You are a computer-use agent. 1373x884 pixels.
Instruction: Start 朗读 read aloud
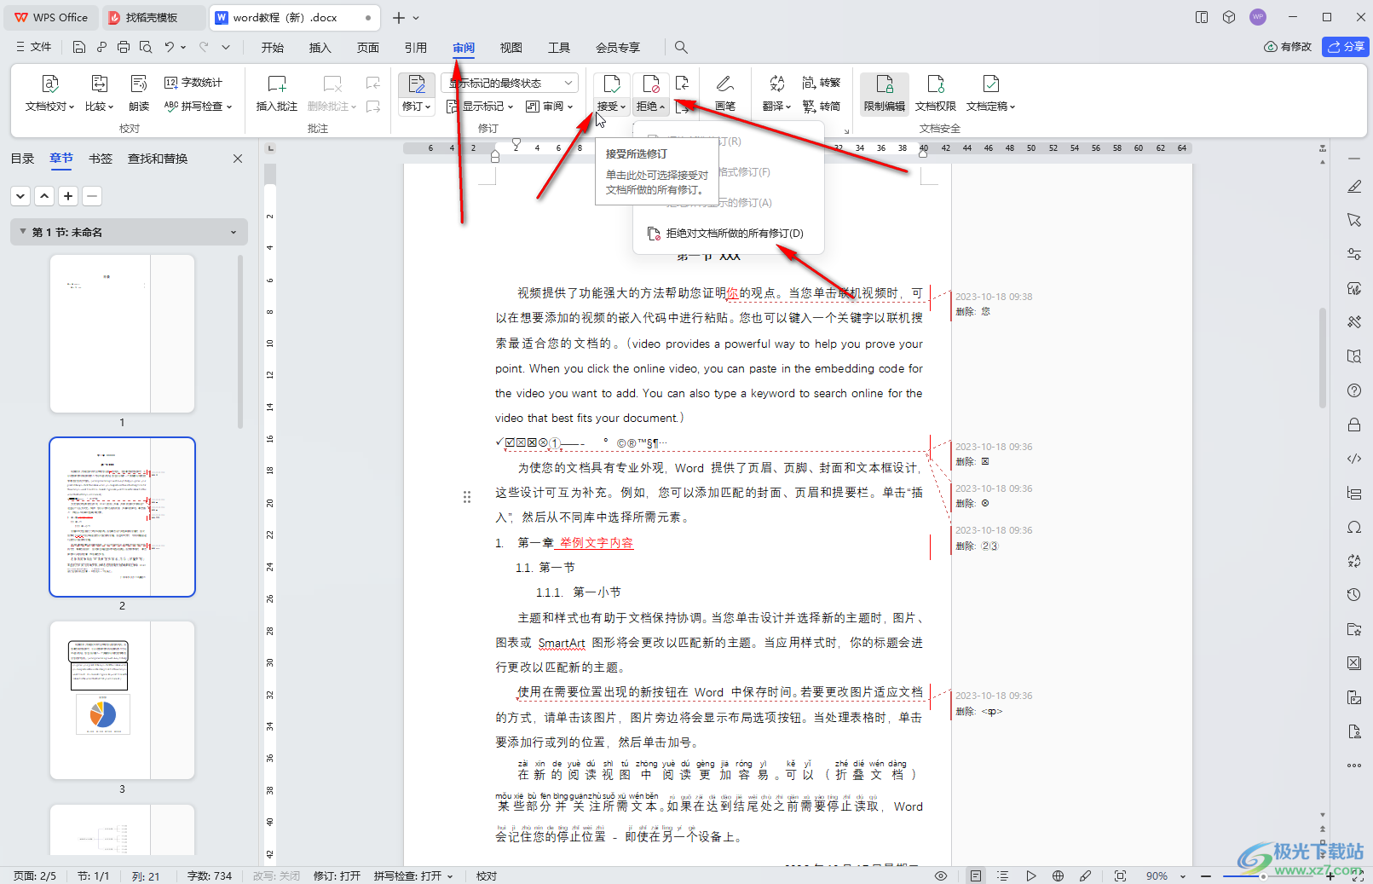click(x=139, y=94)
